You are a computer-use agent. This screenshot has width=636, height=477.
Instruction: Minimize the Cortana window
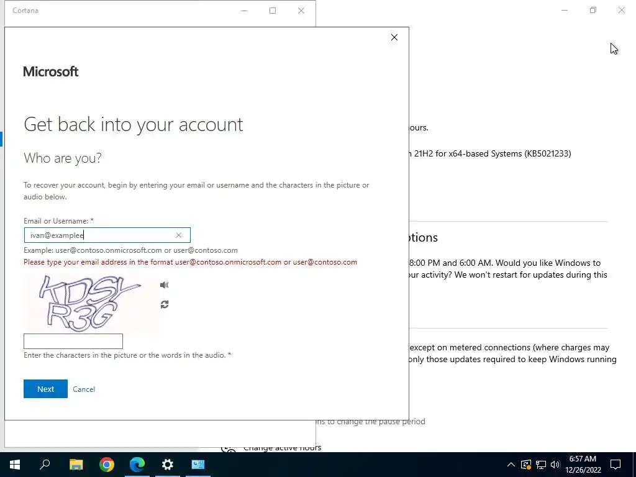[244, 11]
